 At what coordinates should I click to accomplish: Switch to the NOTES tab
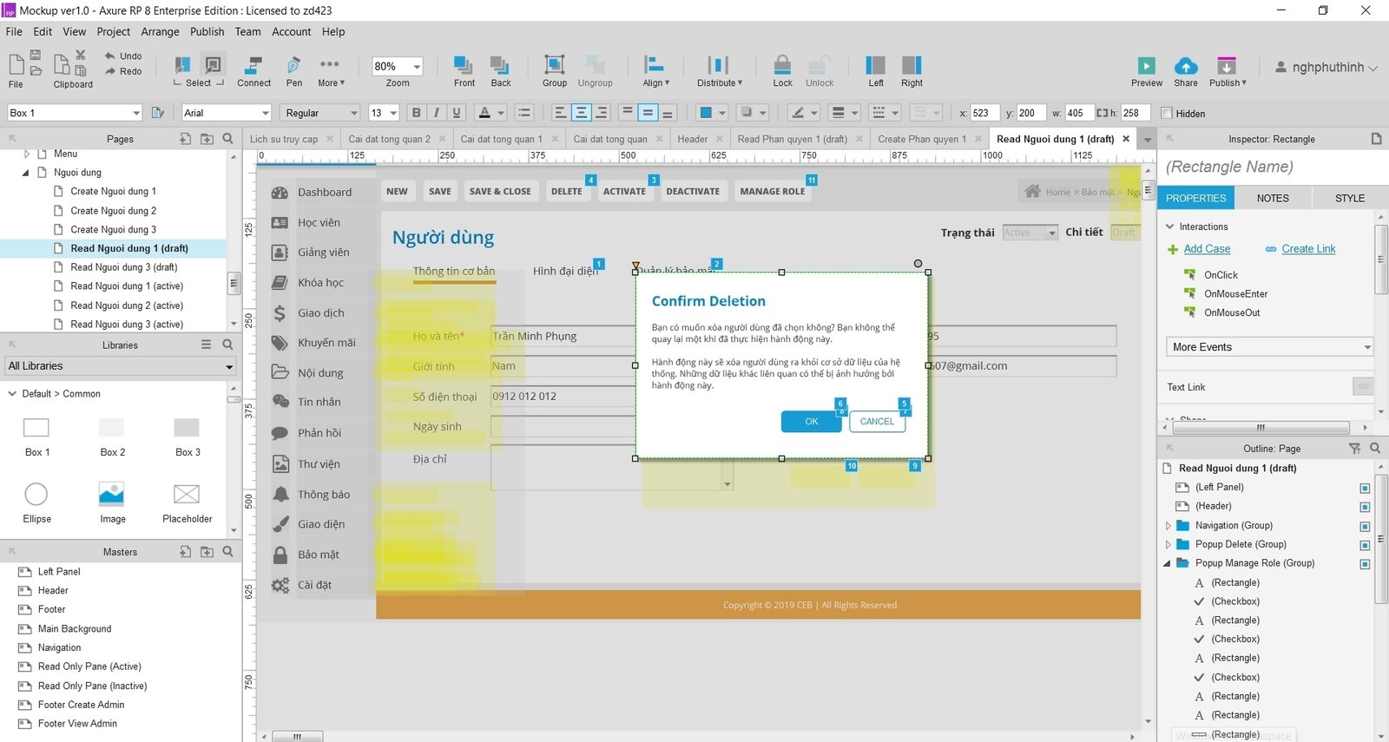coord(1273,198)
